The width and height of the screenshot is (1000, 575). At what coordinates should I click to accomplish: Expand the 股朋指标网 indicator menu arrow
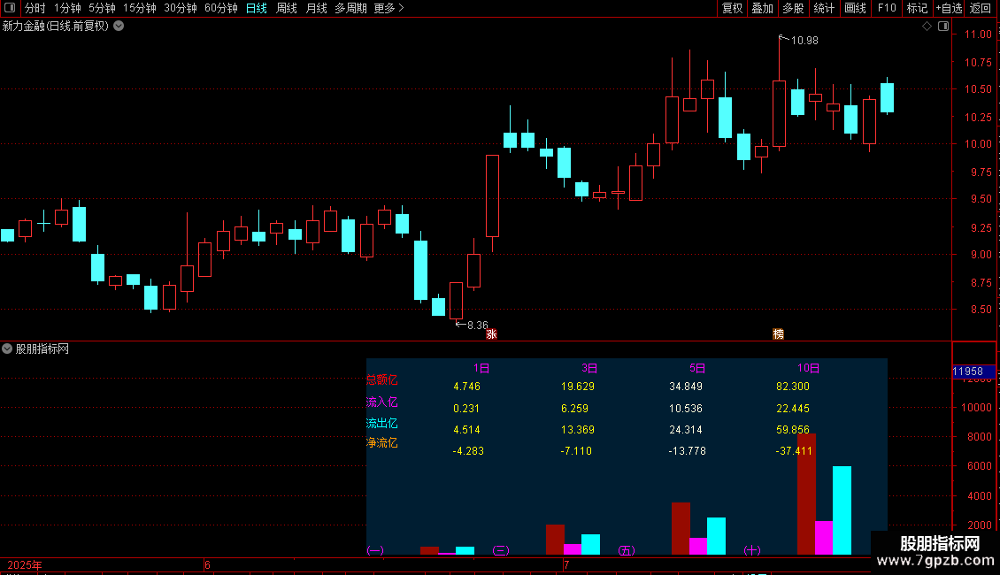coord(7,349)
